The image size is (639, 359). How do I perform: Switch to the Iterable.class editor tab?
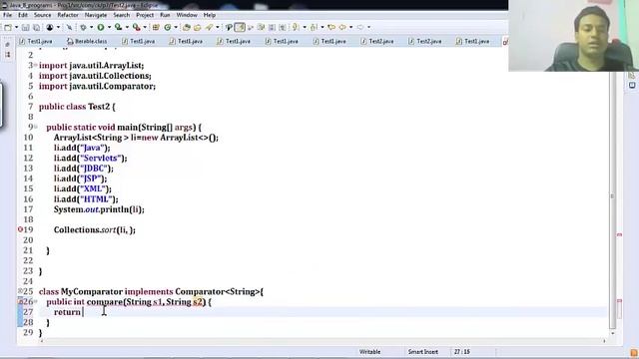click(87, 41)
